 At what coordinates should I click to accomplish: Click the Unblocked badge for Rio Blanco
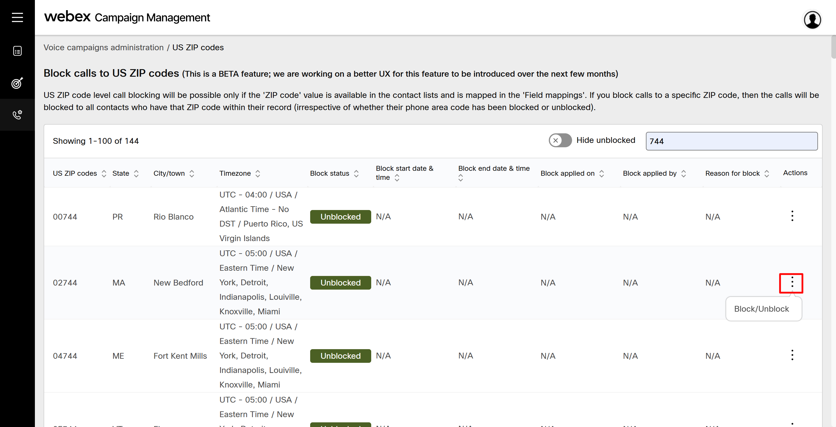[x=340, y=217]
